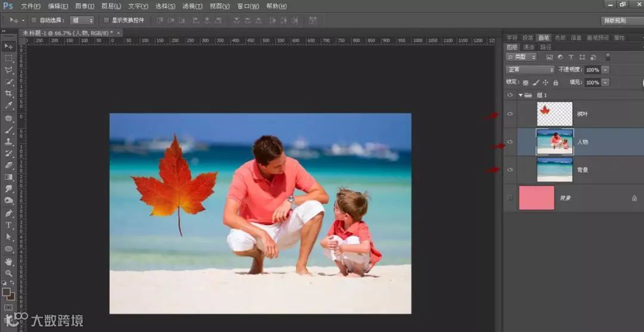Select the Smudge/Blur tool

tap(8, 189)
